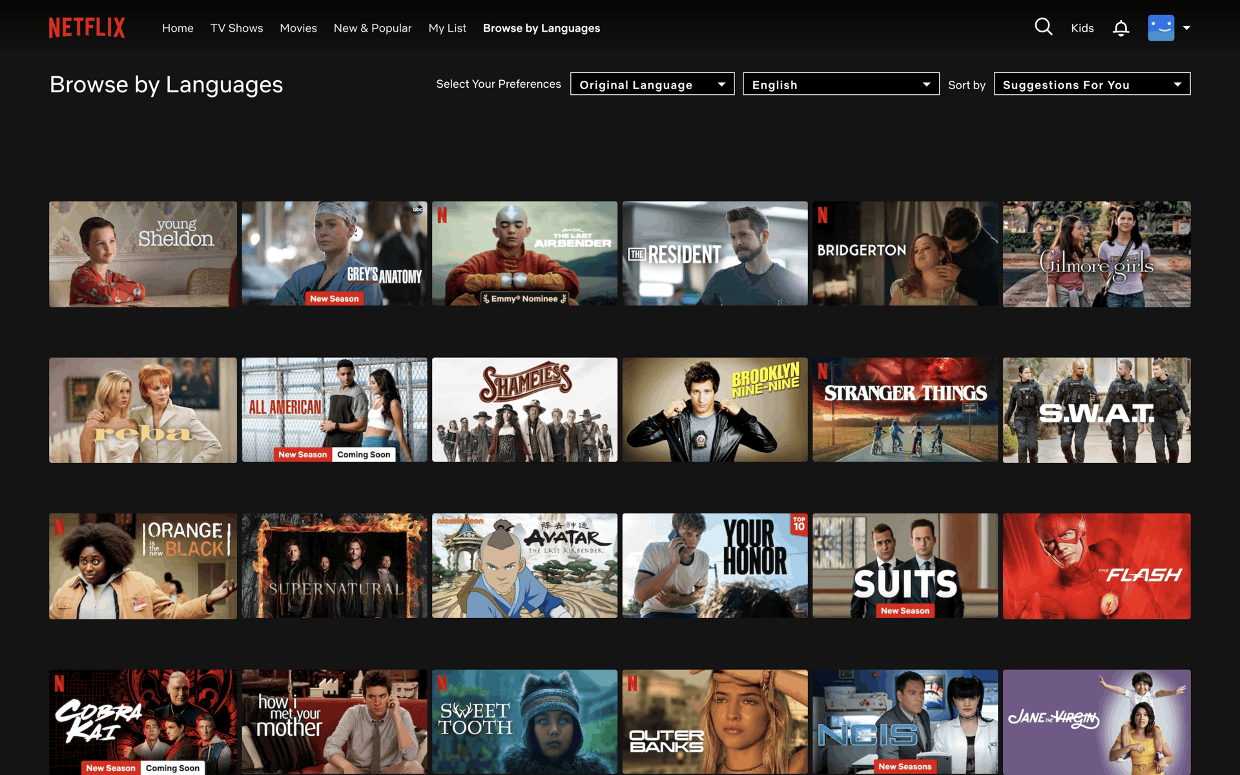The image size is (1240, 775).
Task: Open Avatar The Last Airbender live-action card
Action: pos(524,254)
